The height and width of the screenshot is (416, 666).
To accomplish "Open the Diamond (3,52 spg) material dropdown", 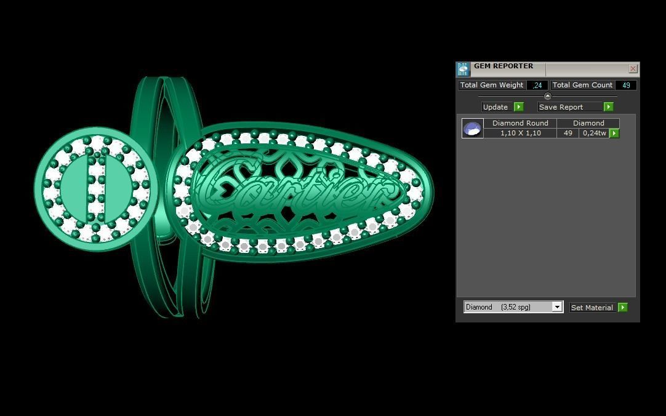I will coord(513,307).
